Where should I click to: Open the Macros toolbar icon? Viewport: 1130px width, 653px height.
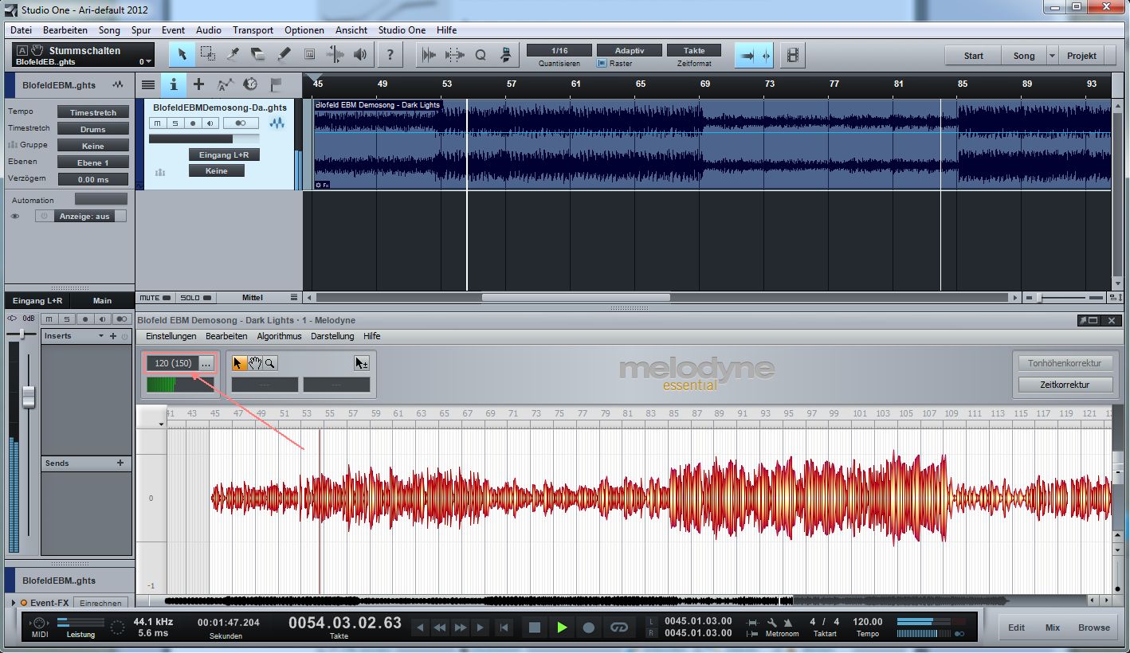(506, 55)
